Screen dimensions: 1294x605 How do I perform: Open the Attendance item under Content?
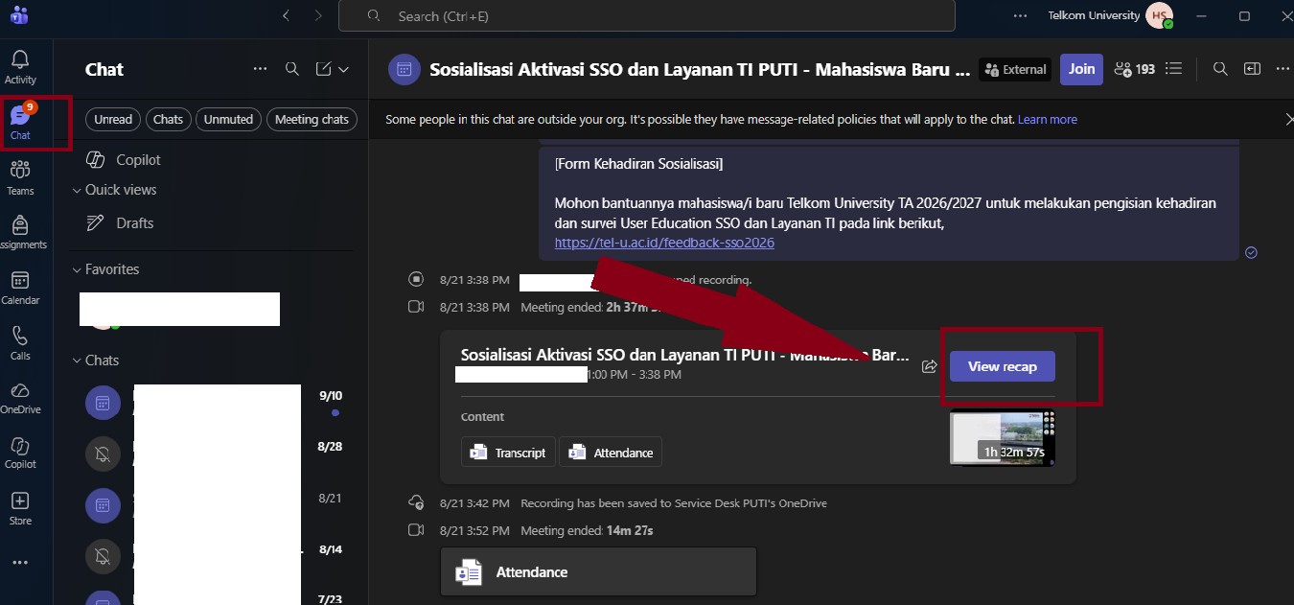point(611,453)
